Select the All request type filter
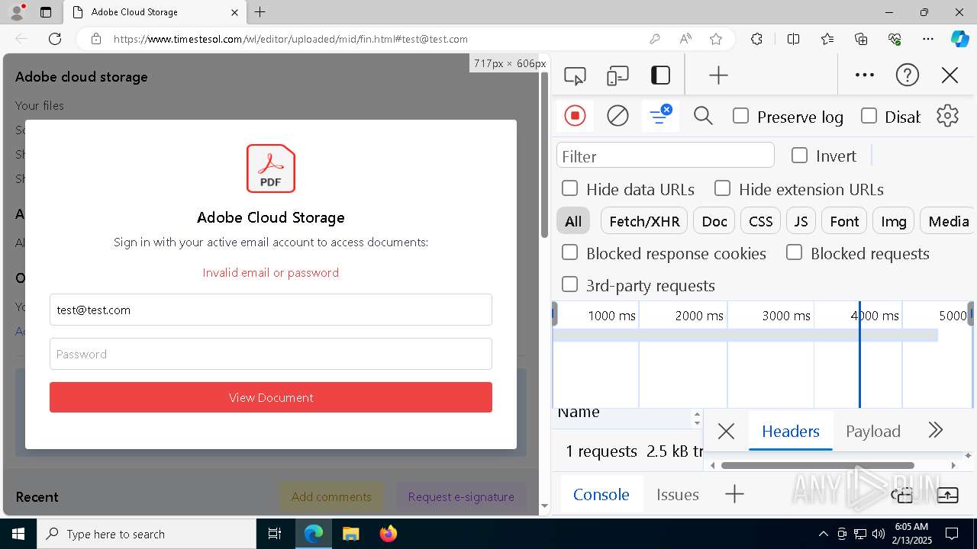 pyautogui.click(x=573, y=221)
